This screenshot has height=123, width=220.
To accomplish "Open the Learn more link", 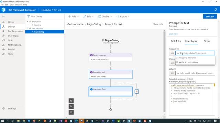I will 173,34.
